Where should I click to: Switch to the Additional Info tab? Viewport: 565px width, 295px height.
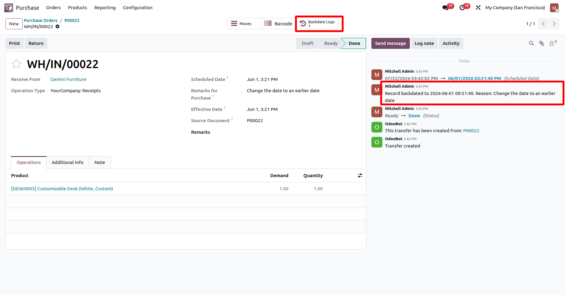67,162
